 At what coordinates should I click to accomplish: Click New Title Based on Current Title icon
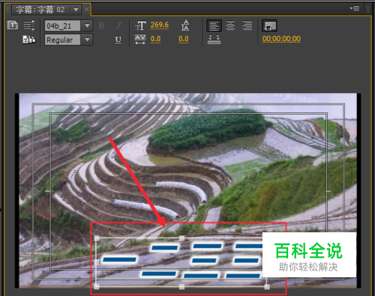point(13,25)
